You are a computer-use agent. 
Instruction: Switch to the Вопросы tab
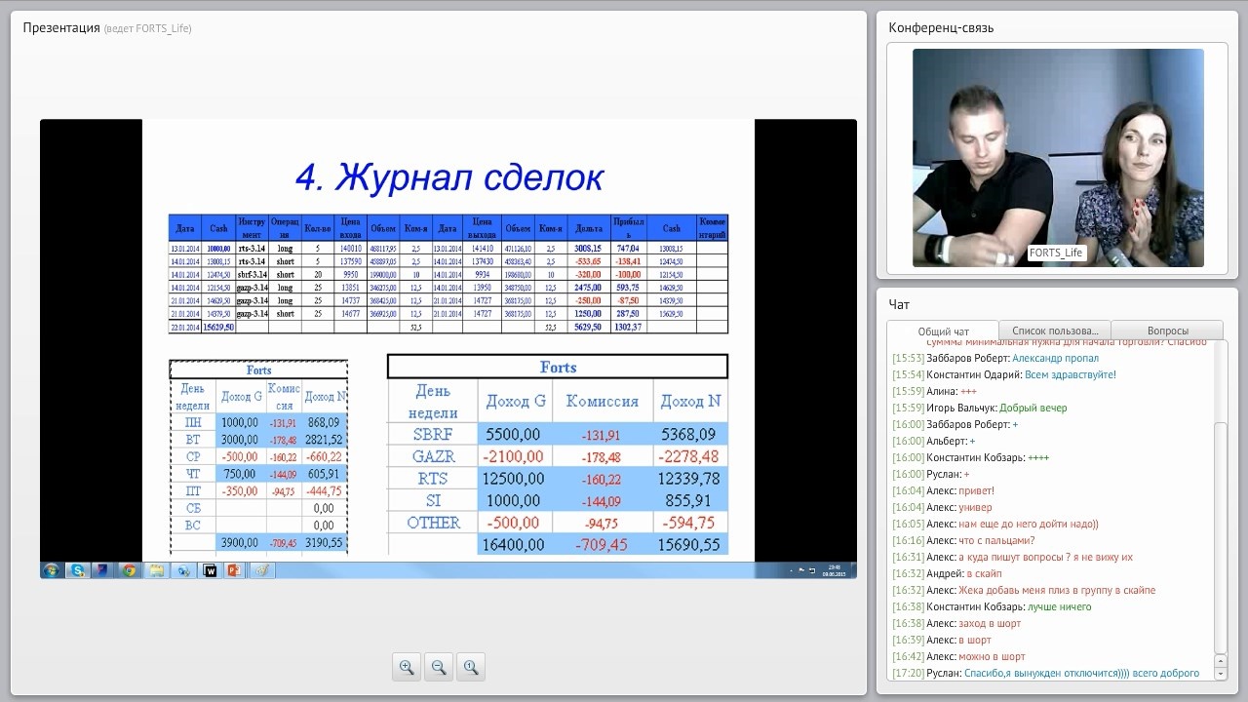point(1167,331)
